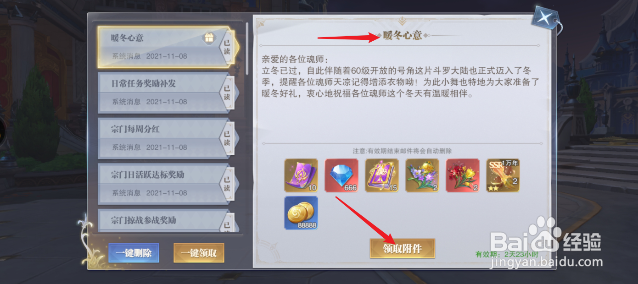Viewport: 638px width, 284px height.
Task: Click the 一键删除 button
Action: 134,253
